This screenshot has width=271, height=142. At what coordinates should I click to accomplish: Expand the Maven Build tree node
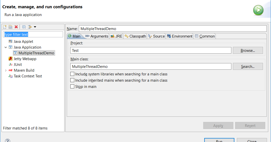coord(6,70)
